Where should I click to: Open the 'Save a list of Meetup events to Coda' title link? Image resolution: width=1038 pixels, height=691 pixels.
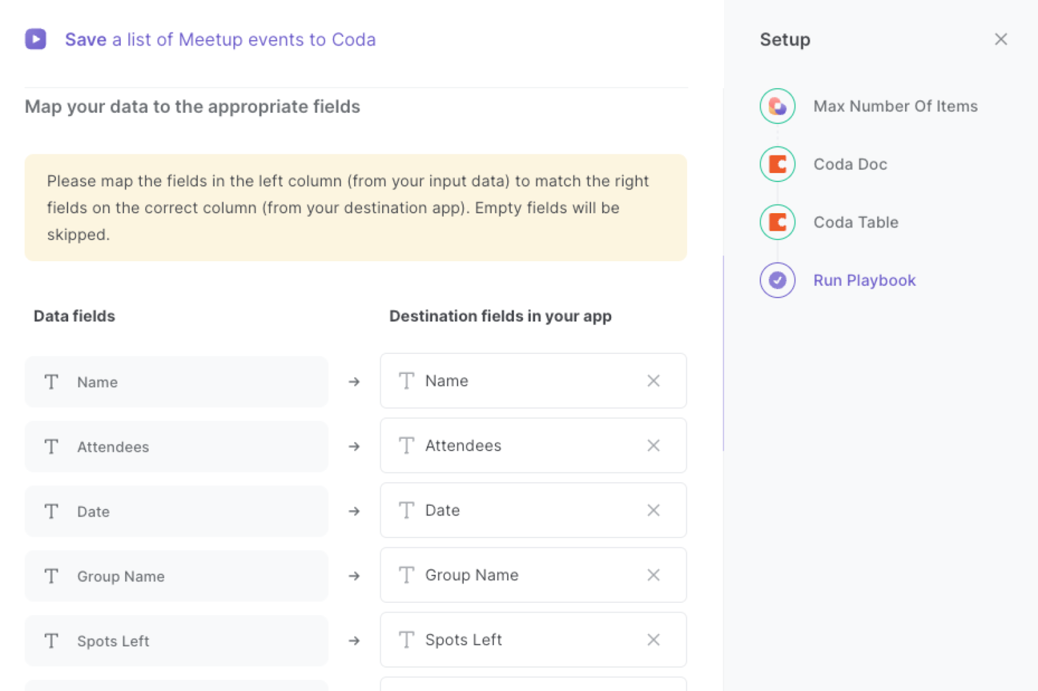(220, 40)
